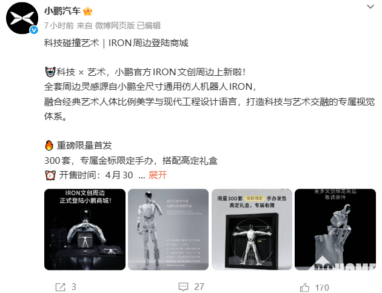The width and height of the screenshot is (382, 293).
Task: Open comments via speech bubble icon
Action: pos(183,287)
